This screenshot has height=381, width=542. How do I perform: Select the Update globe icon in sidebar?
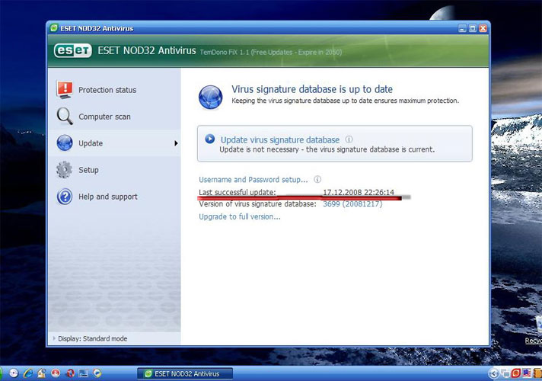click(x=65, y=143)
